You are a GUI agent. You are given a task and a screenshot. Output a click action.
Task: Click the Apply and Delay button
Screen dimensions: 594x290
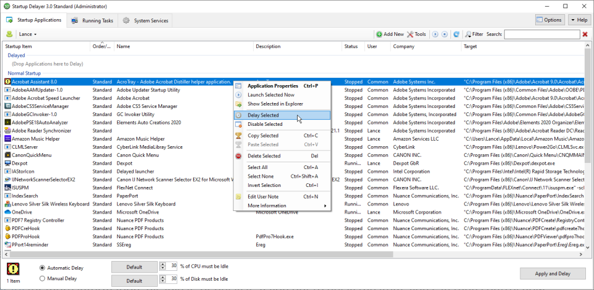point(553,274)
